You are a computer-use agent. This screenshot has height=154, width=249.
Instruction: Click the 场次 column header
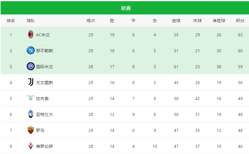tap(91, 21)
